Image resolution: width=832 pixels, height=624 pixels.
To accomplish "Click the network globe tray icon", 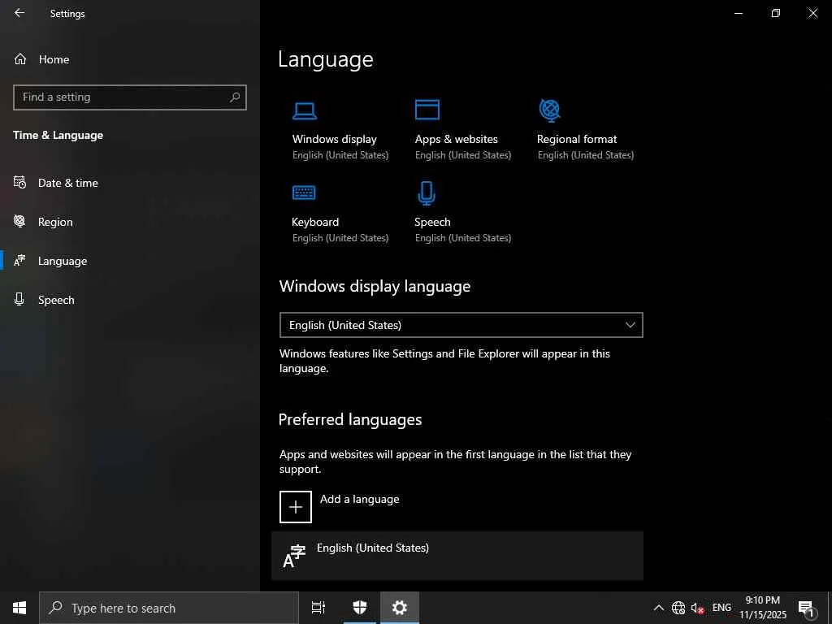I will click(x=678, y=608).
